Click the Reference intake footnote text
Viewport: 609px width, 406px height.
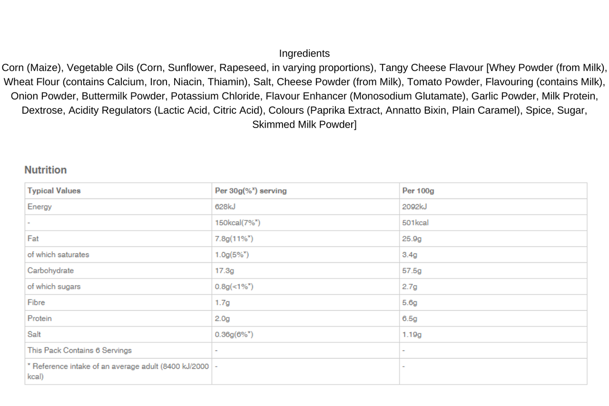[118, 371]
